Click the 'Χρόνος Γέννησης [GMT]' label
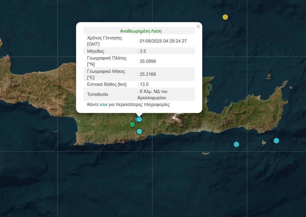 [105, 41]
